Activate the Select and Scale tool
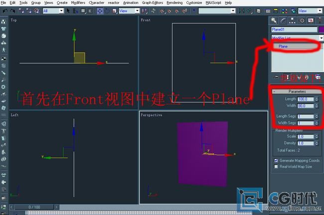This screenshot has width=324, height=215. click(x=114, y=11)
